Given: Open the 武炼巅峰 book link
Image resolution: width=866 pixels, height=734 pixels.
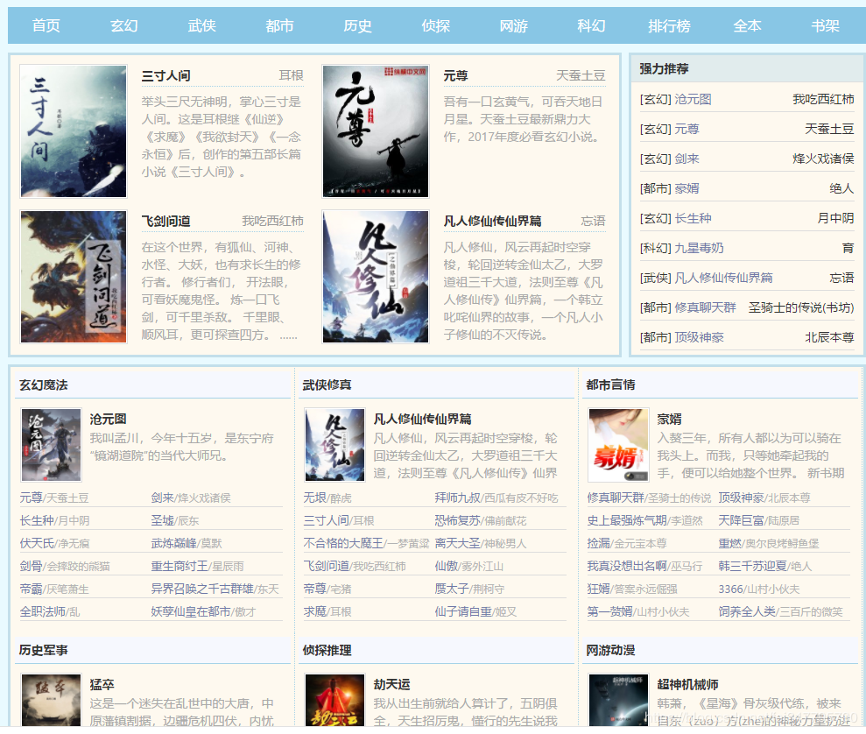Looking at the screenshot, I should [x=174, y=543].
